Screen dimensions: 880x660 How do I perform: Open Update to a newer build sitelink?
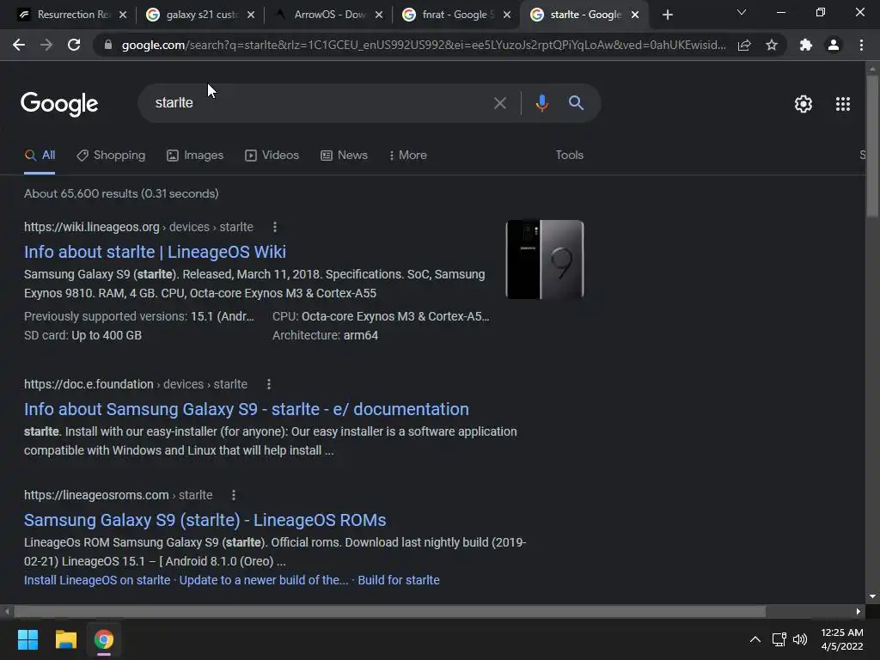click(x=264, y=580)
